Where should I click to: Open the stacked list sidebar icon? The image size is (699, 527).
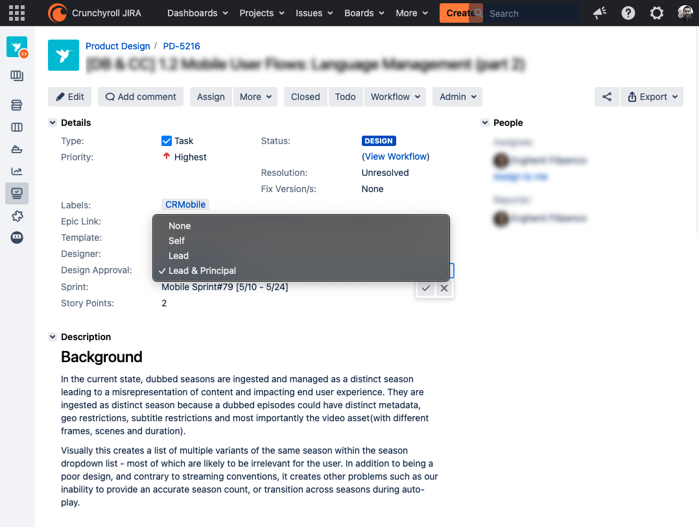point(17,105)
